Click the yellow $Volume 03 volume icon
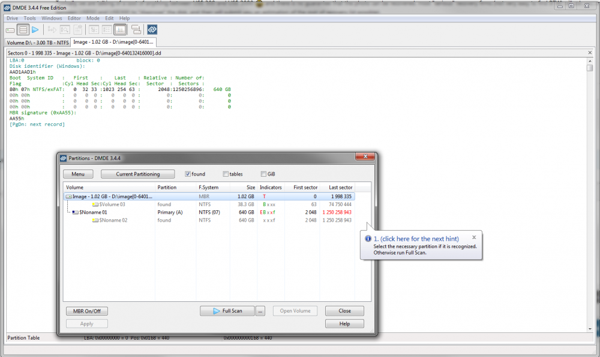 [x=95, y=204]
